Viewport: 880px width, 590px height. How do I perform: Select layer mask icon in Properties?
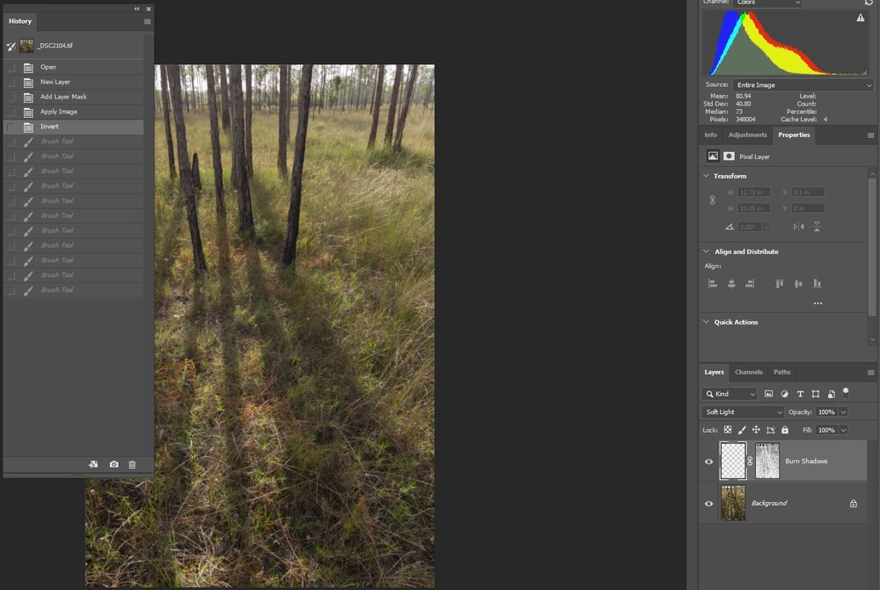click(x=729, y=156)
